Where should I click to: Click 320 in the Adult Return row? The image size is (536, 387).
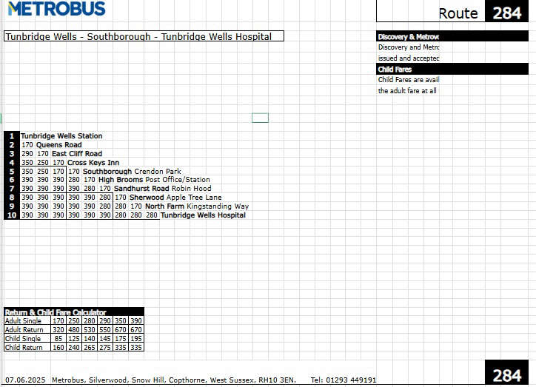click(x=58, y=330)
